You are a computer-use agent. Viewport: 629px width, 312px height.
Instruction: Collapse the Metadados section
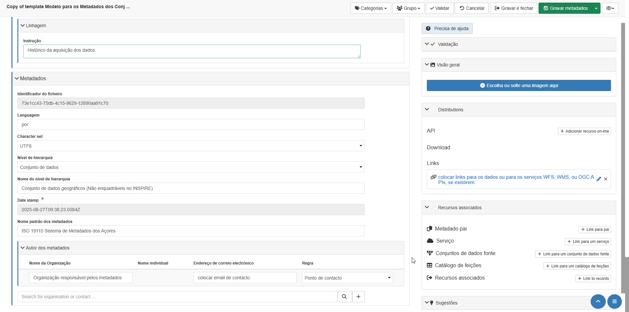tap(17, 79)
